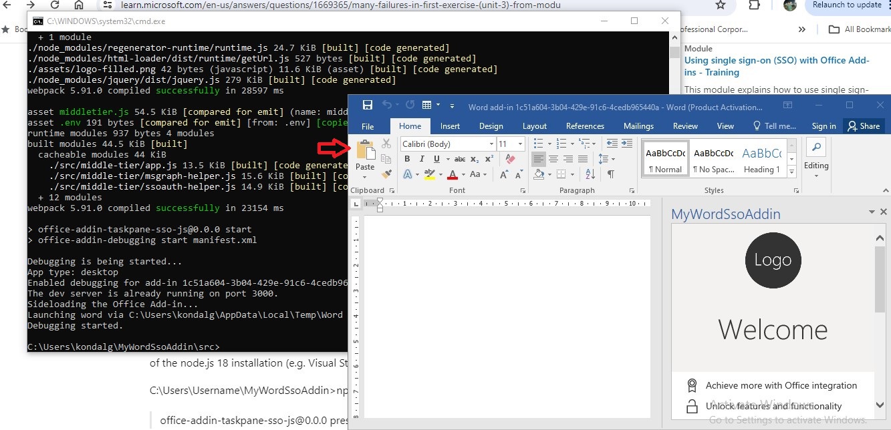Click the Chrome address bar URL

pyautogui.click(x=341, y=5)
